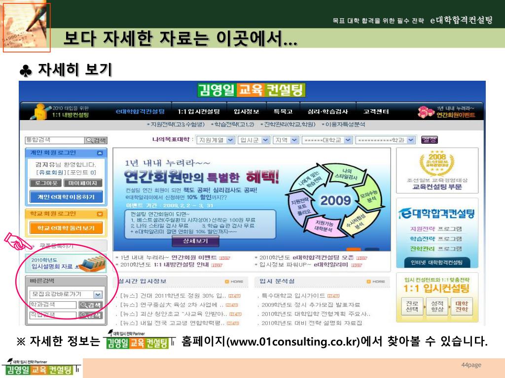Expand the 지원계열 dropdown

click(216, 140)
